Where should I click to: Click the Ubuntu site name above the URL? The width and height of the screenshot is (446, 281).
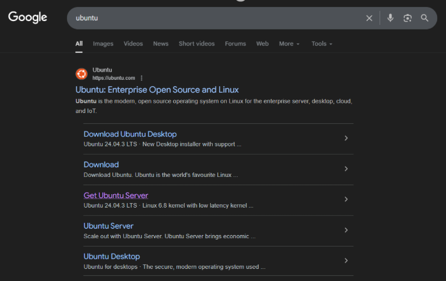pyautogui.click(x=102, y=70)
